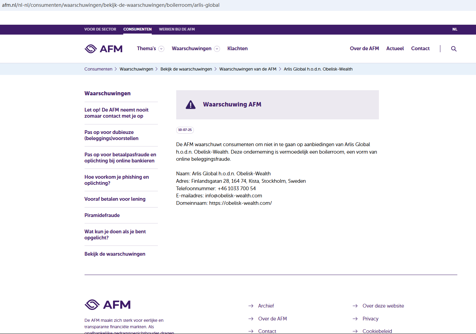Expand the Waarschuwingen dropdown chevron

click(217, 49)
